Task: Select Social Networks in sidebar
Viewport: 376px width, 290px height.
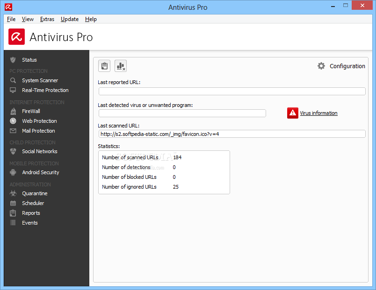Action: pos(40,151)
